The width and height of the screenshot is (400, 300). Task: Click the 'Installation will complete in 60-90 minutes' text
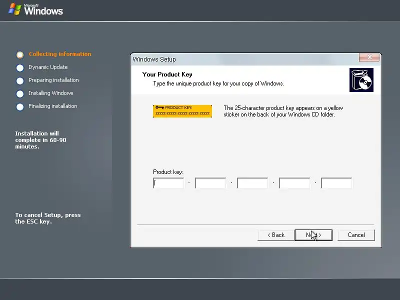click(40, 140)
